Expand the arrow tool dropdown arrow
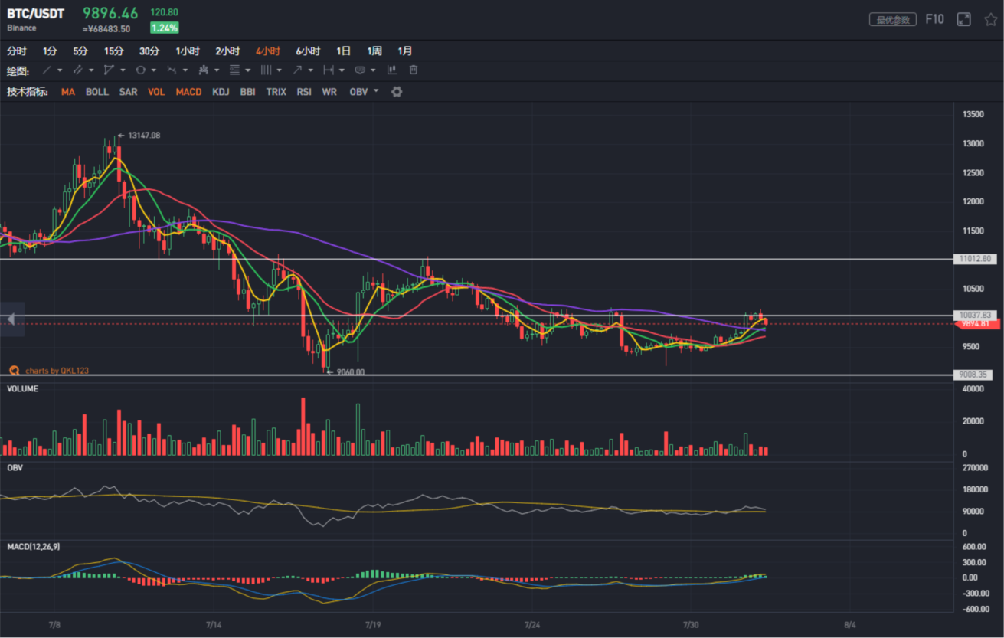This screenshot has width=1004, height=638. click(310, 70)
